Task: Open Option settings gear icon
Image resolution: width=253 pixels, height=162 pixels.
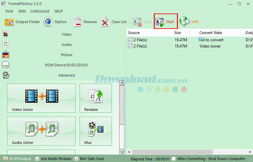Action: [x=48, y=22]
